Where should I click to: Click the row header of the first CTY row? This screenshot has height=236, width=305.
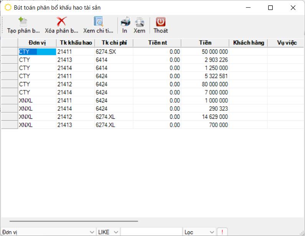pos(9,52)
